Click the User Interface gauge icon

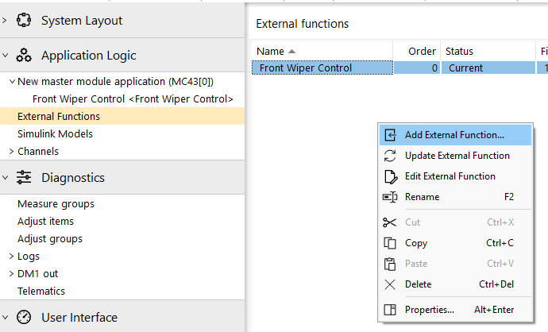(x=24, y=318)
